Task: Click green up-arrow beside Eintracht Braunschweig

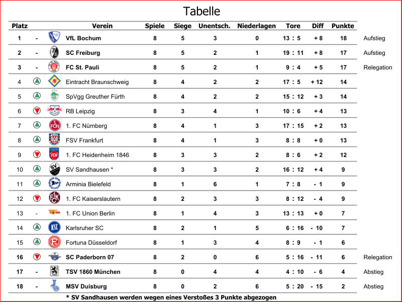Action: point(37,82)
